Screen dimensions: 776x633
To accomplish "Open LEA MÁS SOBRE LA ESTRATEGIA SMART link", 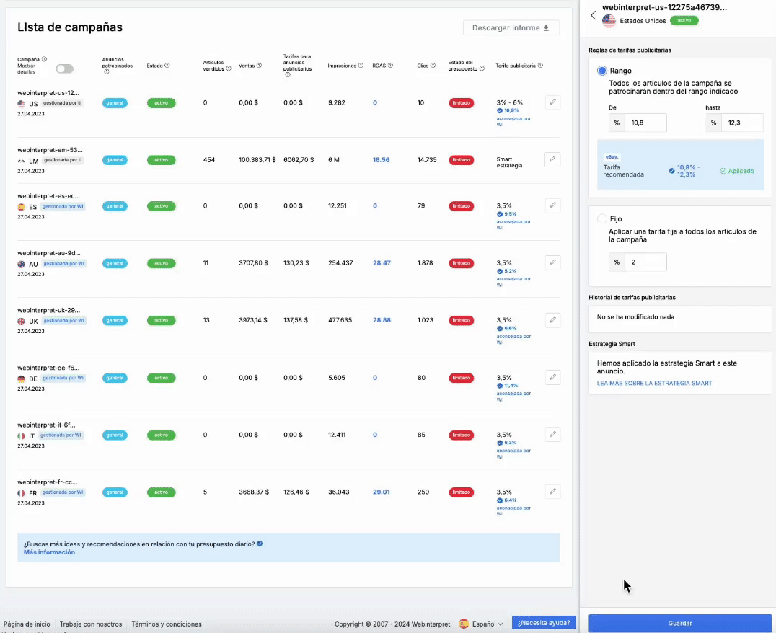I will (654, 383).
